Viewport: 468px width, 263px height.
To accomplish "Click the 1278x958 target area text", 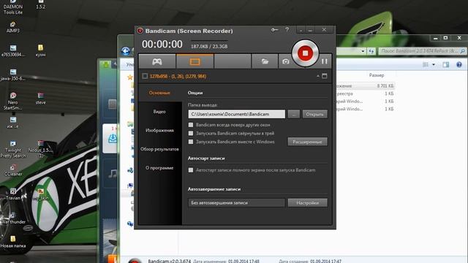I will tap(178, 76).
